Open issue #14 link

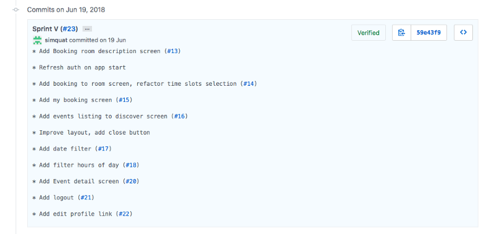tap(249, 84)
